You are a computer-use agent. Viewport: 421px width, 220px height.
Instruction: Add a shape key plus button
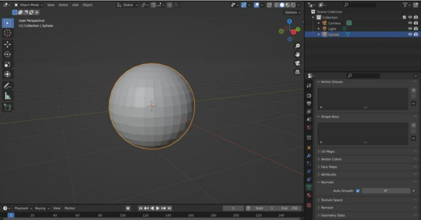tap(413, 125)
